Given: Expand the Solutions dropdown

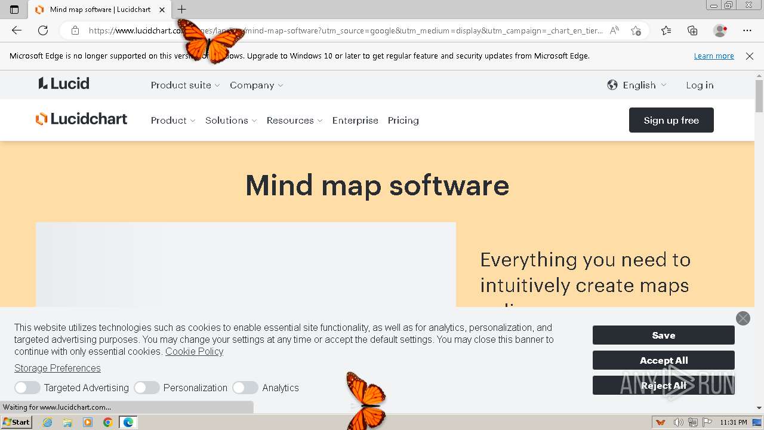Looking at the screenshot, I should (x=231, y=120).
